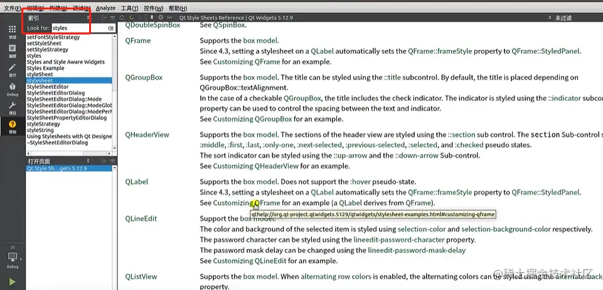The height and width of the screenshot is (290, 603).
Task: Clear the Look for search text
Action: pos(110,28)
